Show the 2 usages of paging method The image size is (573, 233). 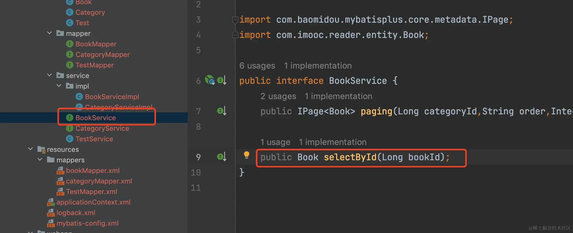pyautogui.click(x=278, y=96)
